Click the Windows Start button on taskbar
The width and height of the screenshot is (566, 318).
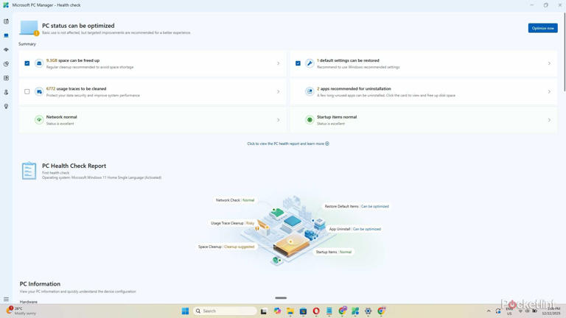point(185,311)
